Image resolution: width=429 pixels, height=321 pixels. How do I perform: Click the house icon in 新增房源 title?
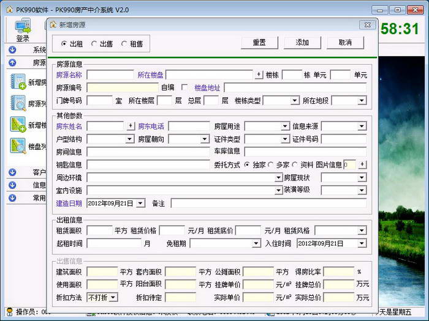53,24
